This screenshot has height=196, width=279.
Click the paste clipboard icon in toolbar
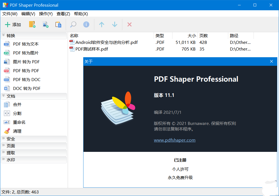(58, 24)
